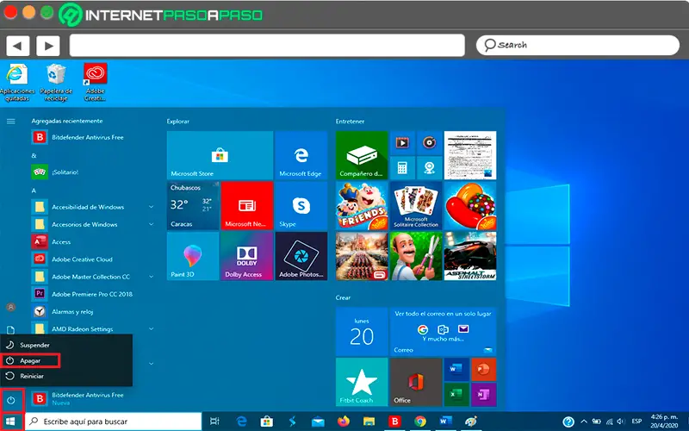Image resolution: width=689 pixels, height=431 pixels.
Task: Open Chrome from the taskbar
Action: coord(420,422)
